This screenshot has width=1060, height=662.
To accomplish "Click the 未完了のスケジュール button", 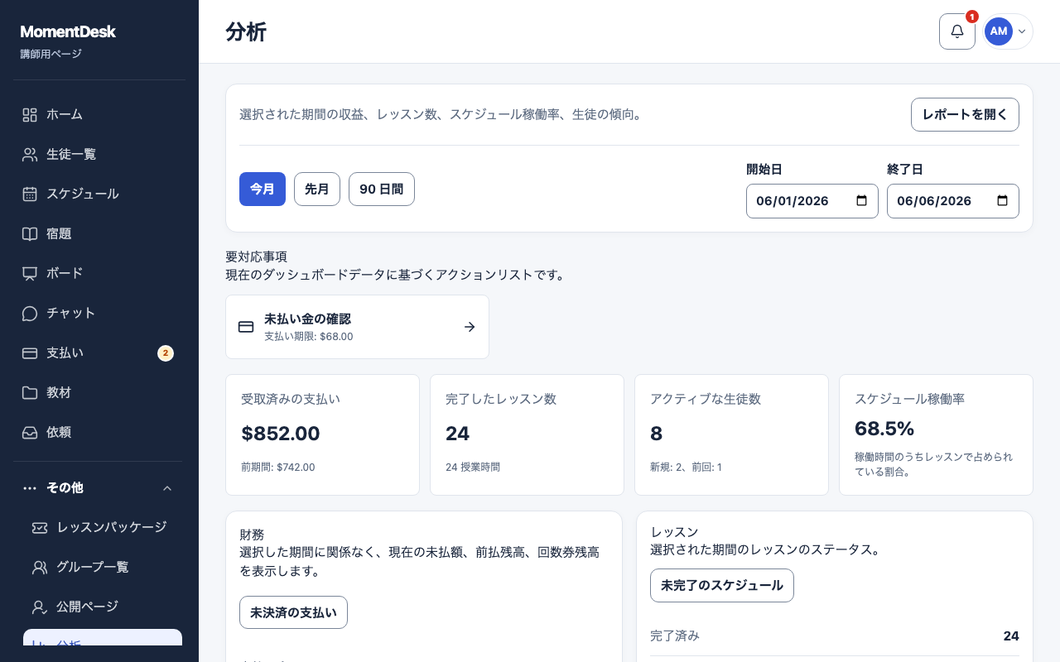I will (722, 585).
